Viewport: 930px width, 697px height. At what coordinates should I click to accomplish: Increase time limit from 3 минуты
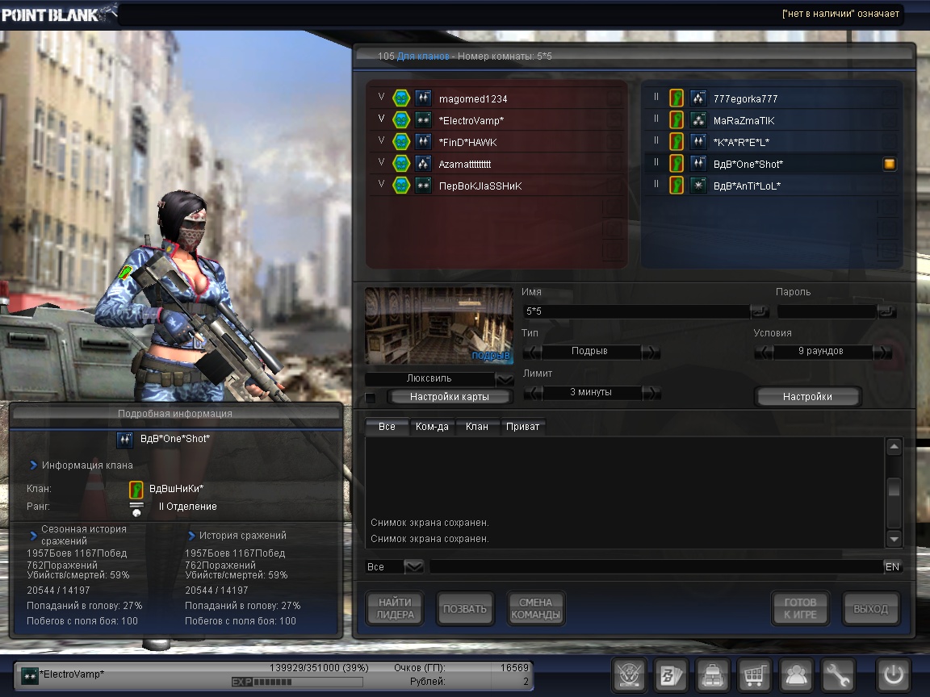[651, 393]
